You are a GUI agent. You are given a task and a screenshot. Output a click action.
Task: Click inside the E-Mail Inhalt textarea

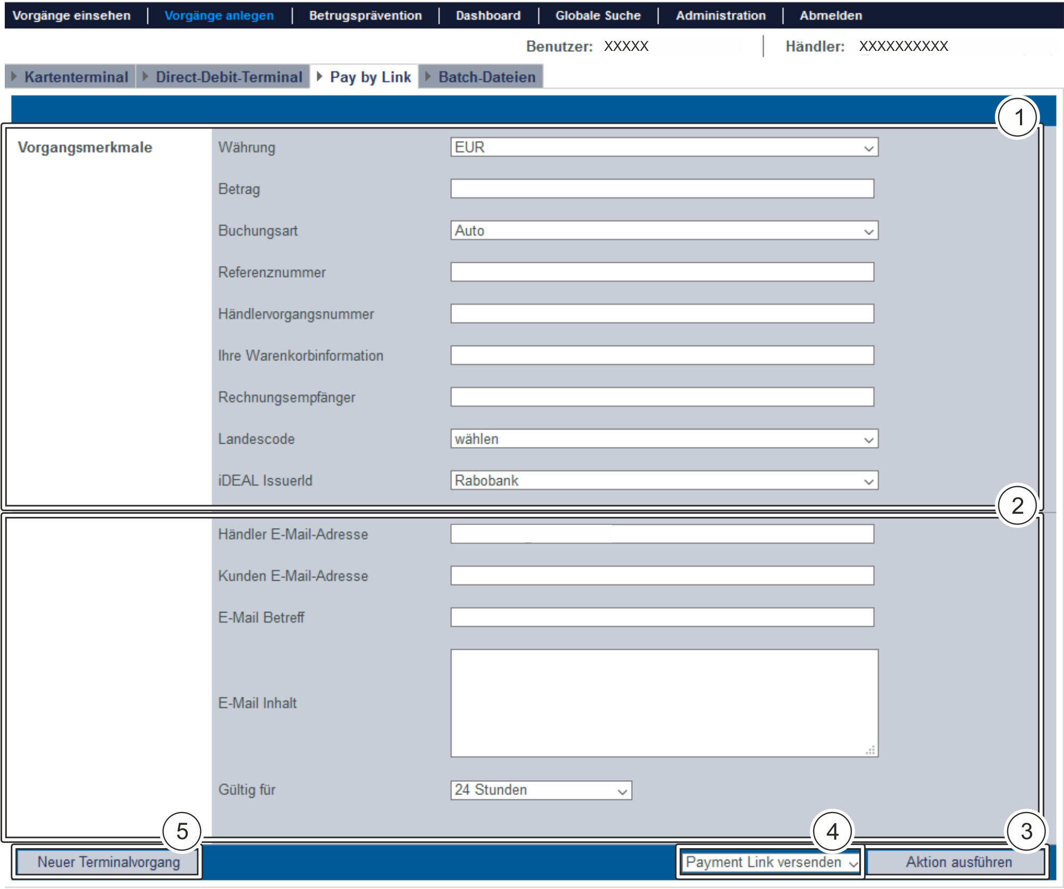664,703
